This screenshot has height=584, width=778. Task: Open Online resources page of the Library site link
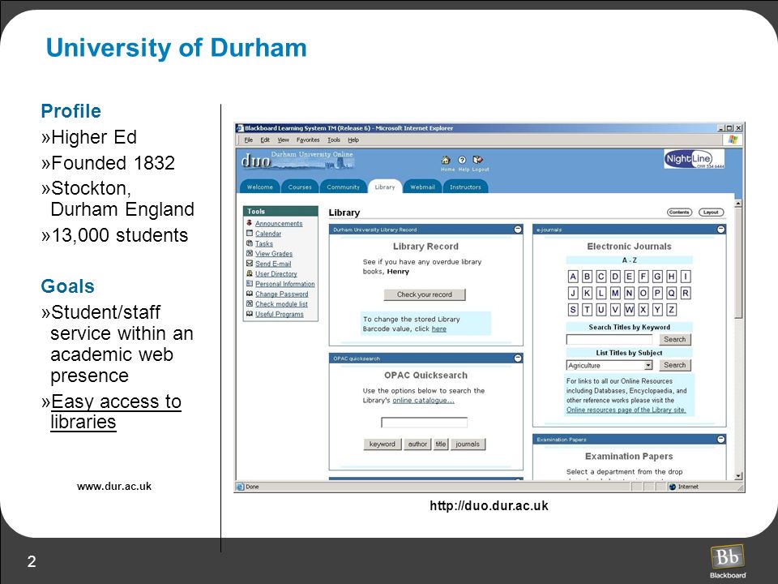click(626, 410)
